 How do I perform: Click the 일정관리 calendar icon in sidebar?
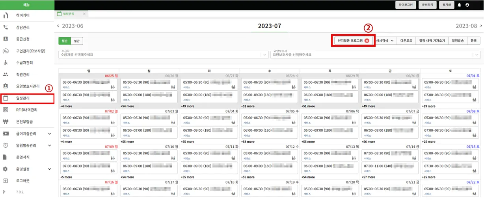(6, 98)
